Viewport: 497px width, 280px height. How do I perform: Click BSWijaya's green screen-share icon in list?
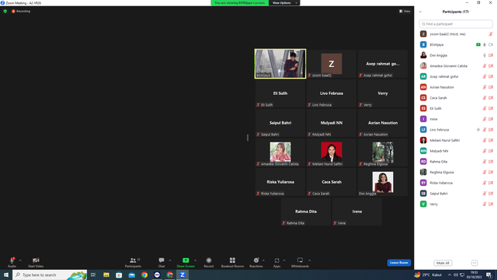click(x=478, y=45)
